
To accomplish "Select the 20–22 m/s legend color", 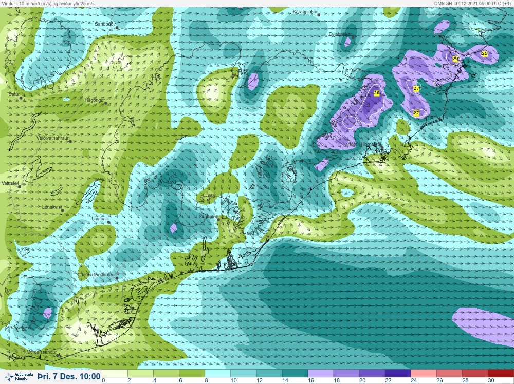I will tap(372, 374).
